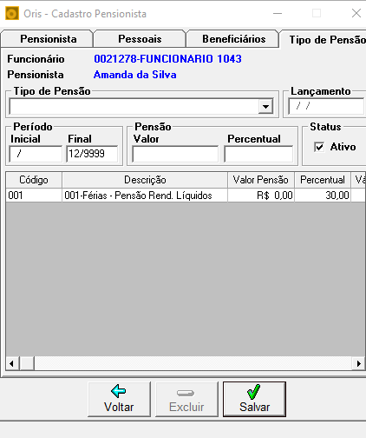
Task: Expand the Tipo de Pensão dropdown arrow
Action: (265, 107)
